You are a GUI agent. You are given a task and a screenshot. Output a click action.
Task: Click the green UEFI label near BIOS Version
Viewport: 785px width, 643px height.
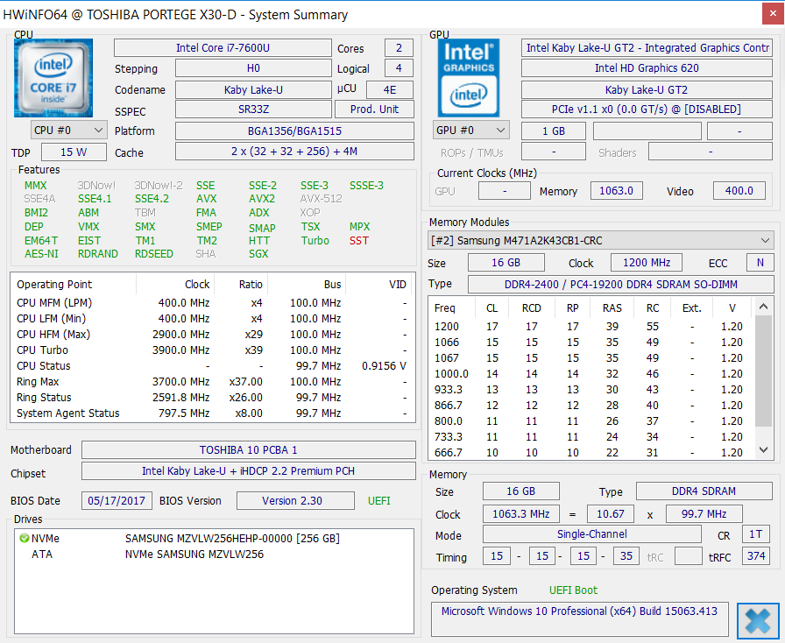click(379, 501)
